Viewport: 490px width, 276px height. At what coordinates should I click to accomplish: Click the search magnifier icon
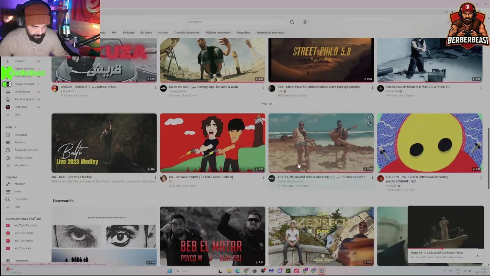click(292, 22)
